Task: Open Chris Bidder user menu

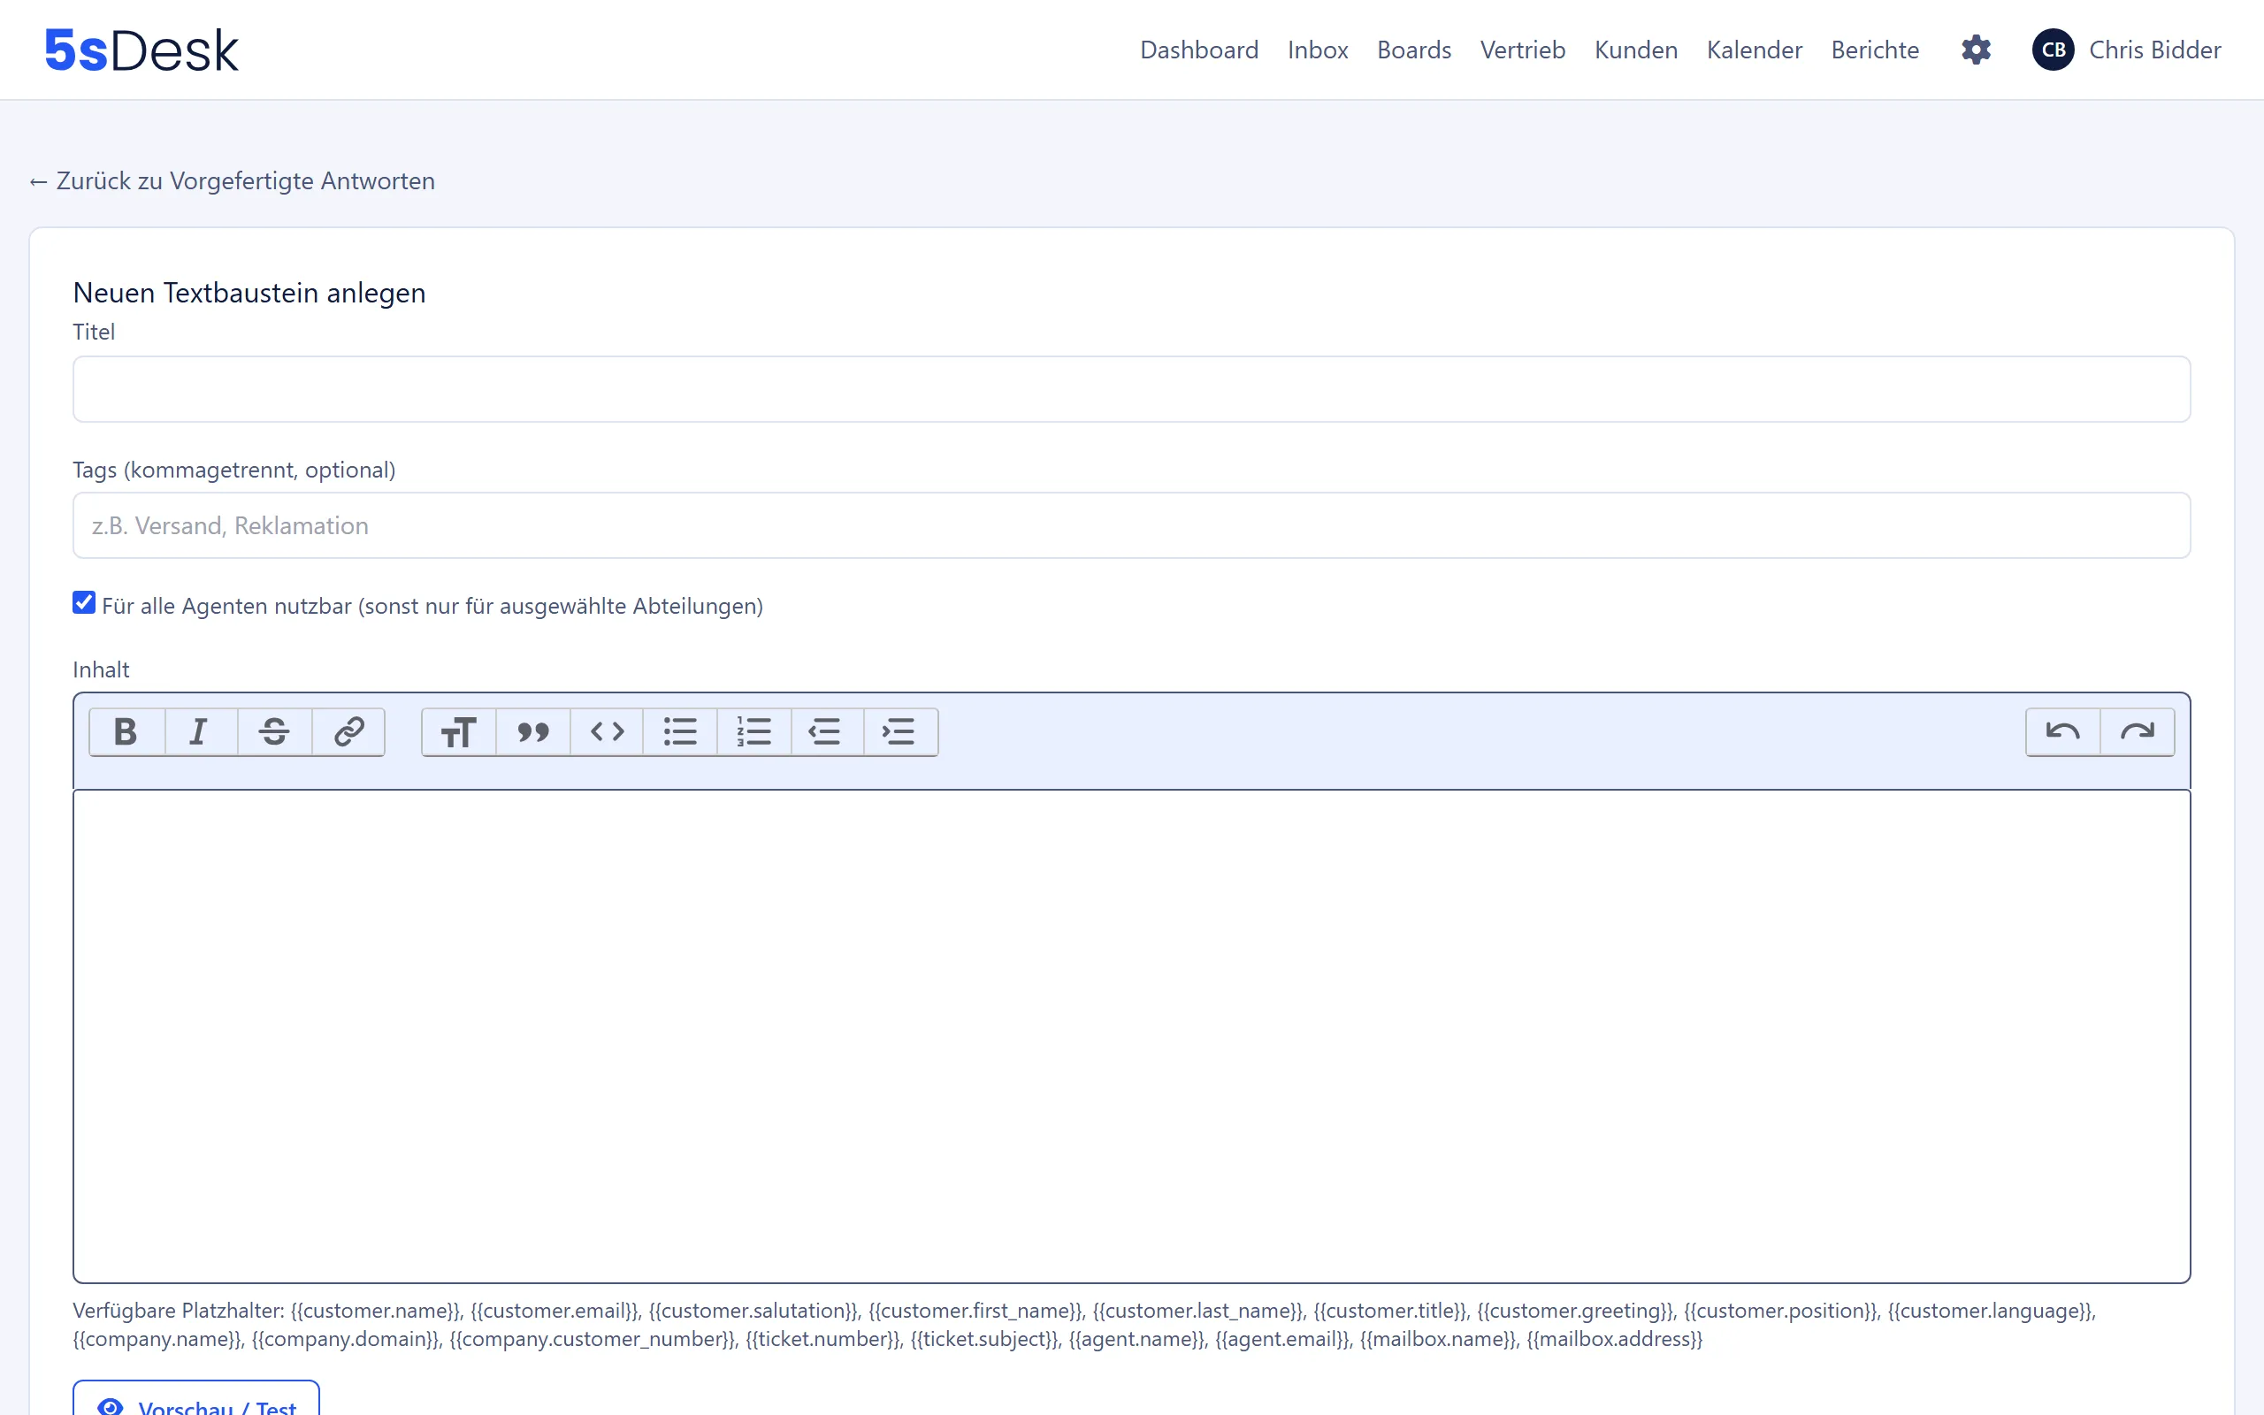Action: 2125,50
